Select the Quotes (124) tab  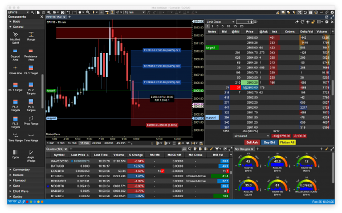pos(55,149)
